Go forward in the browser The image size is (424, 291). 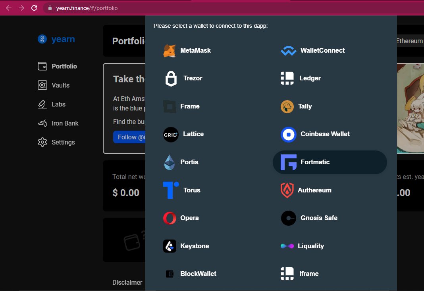[21, 8]
